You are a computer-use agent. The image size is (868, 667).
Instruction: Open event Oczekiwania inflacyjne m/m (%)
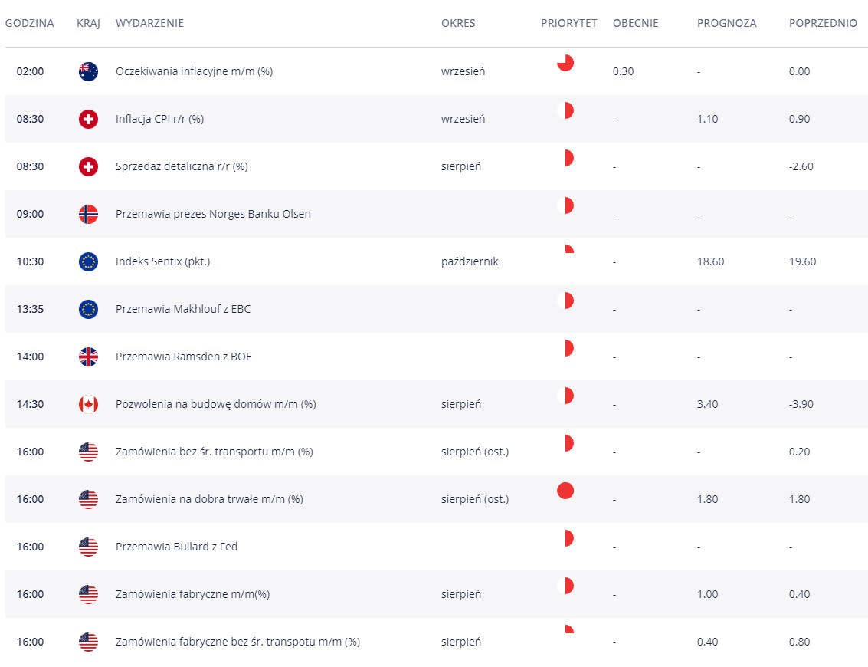click(195, 71)
